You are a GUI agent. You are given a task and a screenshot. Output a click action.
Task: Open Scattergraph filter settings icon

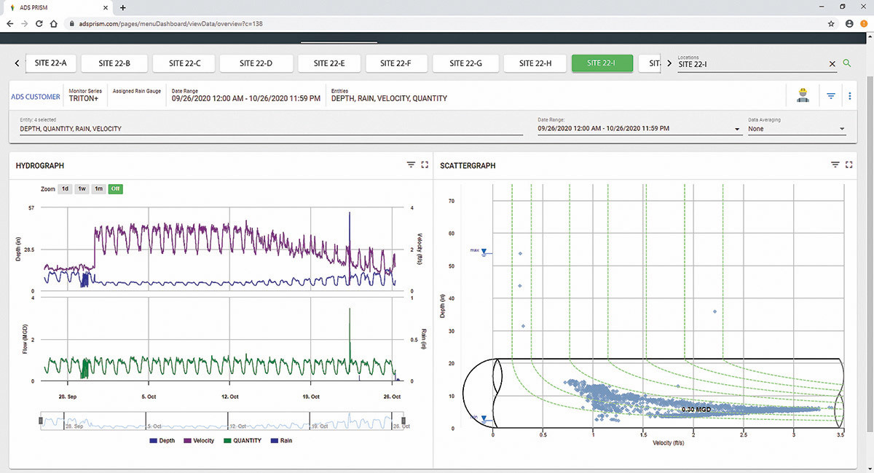pos(835,165)
